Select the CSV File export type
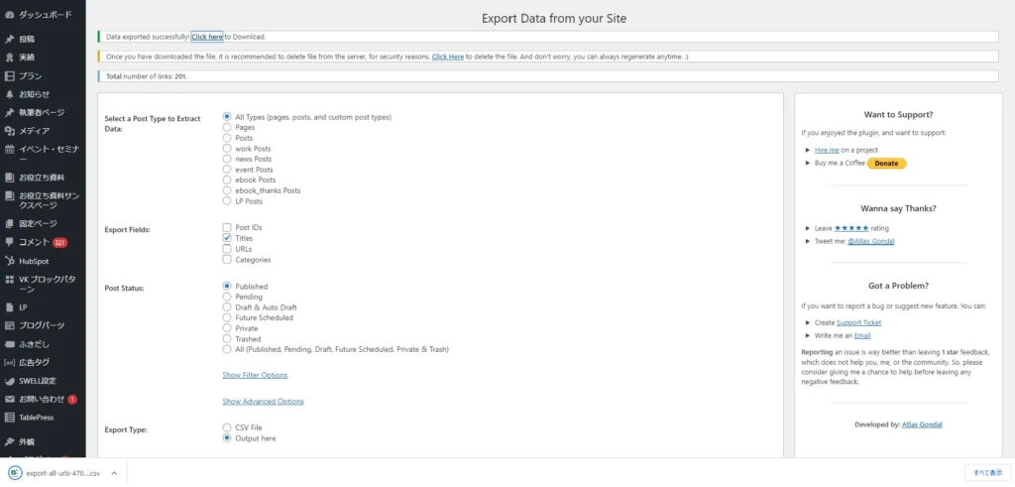The width and height of the screenshot is (1015, 487). pyautogui.click(x=227, y=427)
